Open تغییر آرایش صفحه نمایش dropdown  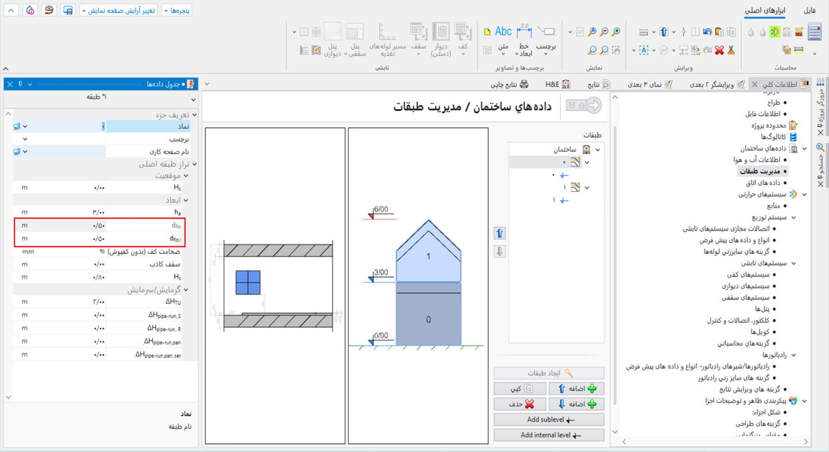pos(118,10)
